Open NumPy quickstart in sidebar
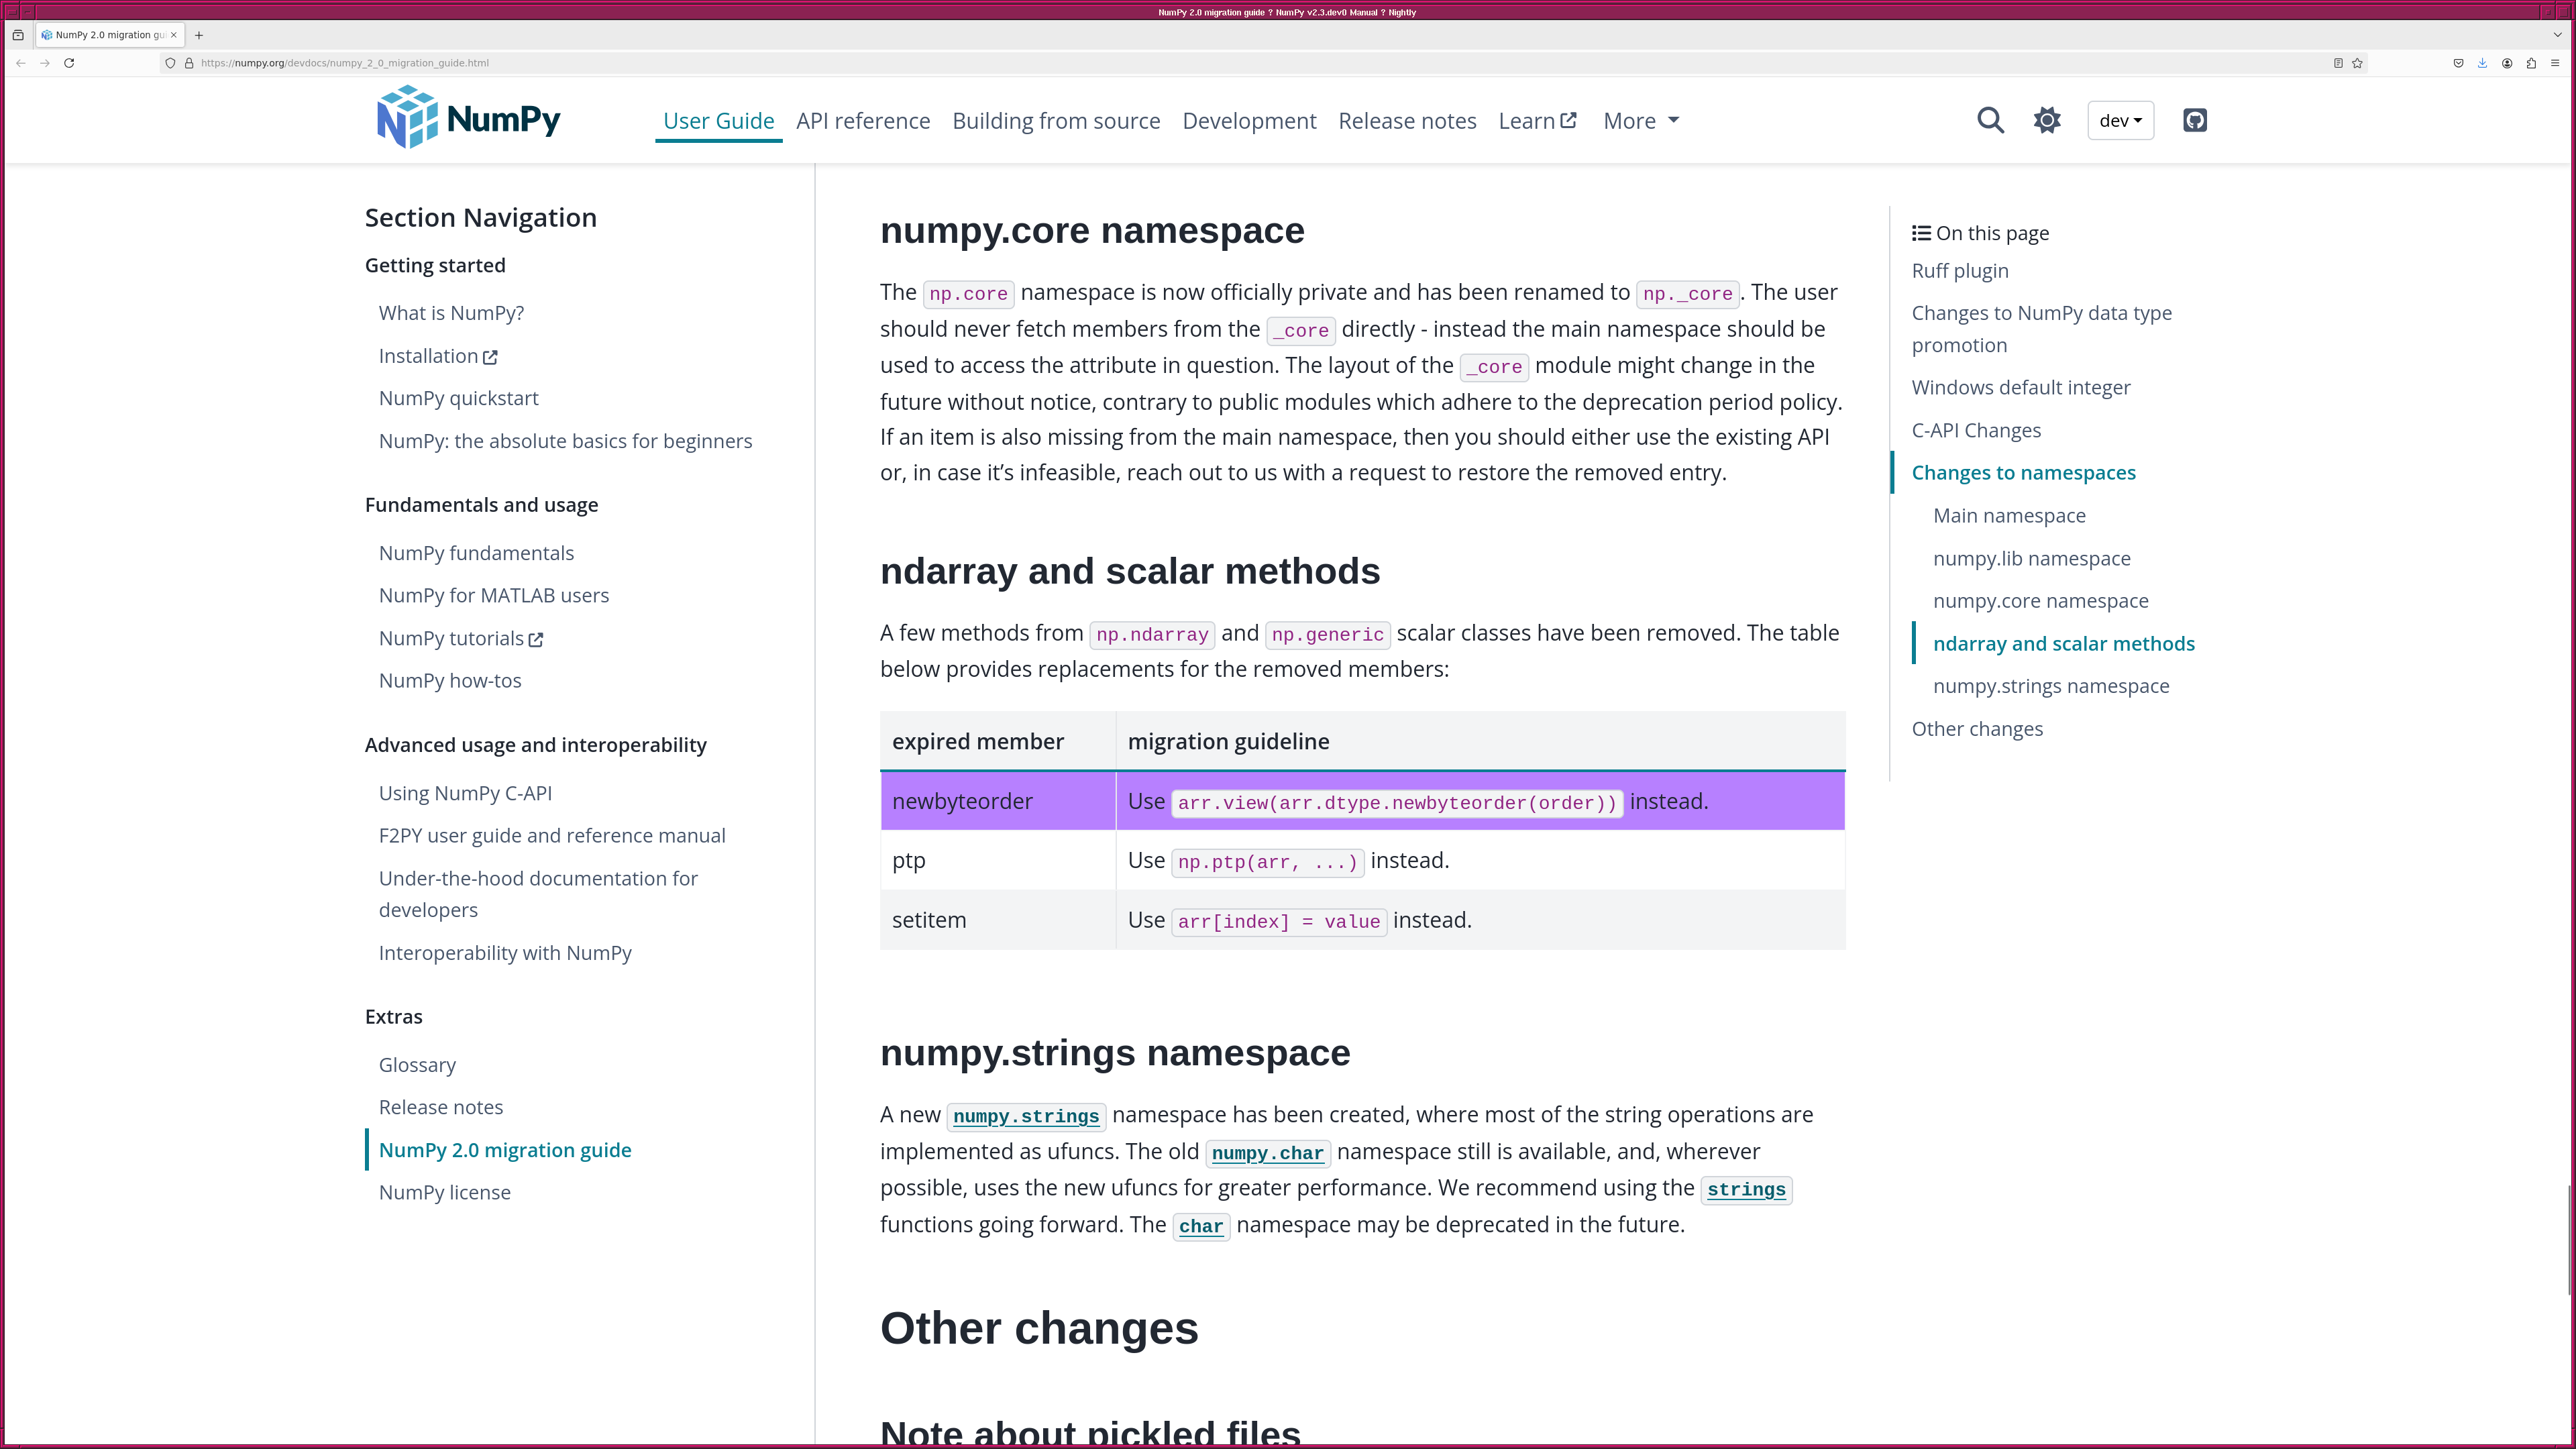Screen dimensions: 2576x1449 (458, 398)
